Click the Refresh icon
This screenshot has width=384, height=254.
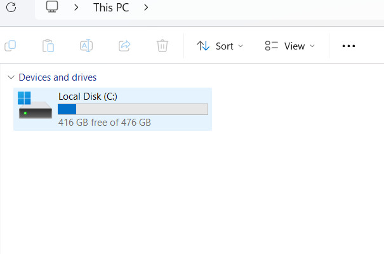(x=11, y=7)
